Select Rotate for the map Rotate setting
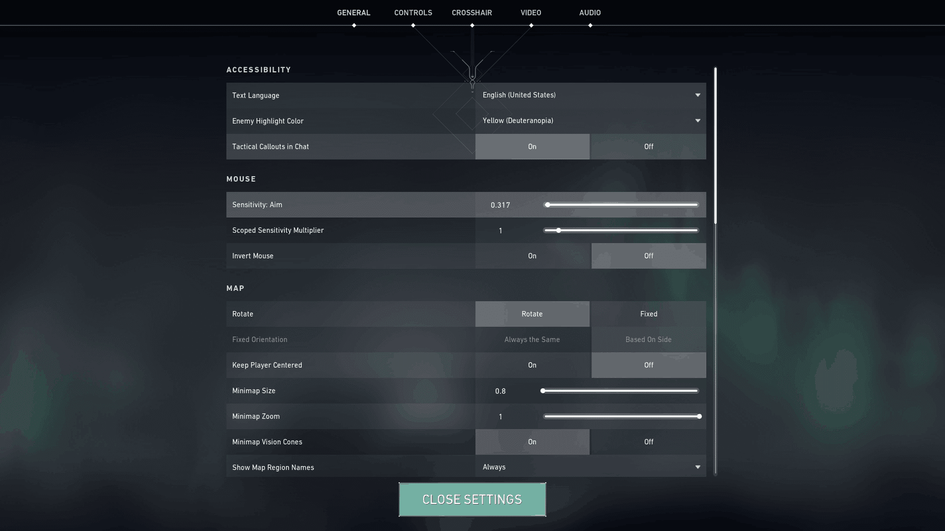The image size is (945, 531). (532, 314)
